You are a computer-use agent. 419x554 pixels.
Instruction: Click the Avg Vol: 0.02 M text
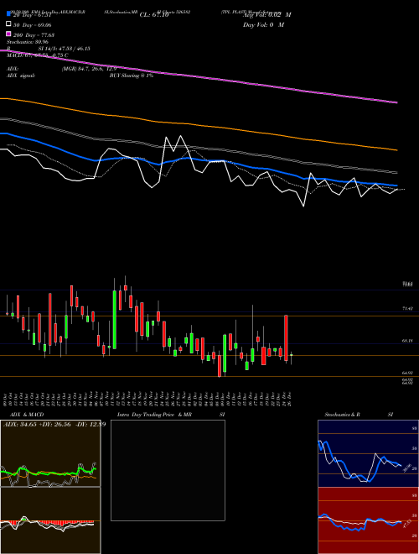tap(266, 15)
